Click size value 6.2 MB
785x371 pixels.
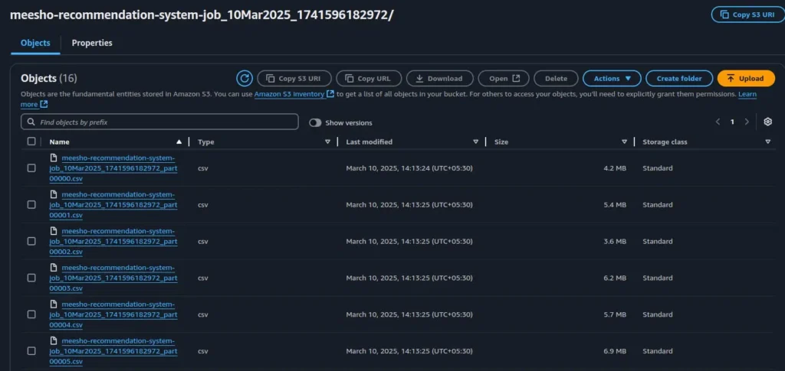pos(615,278)
